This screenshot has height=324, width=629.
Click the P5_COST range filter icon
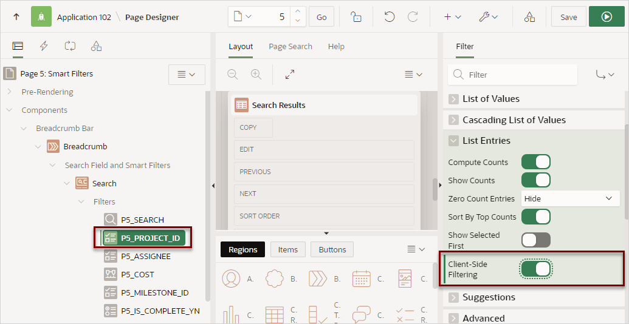click(x=110, y=274)
